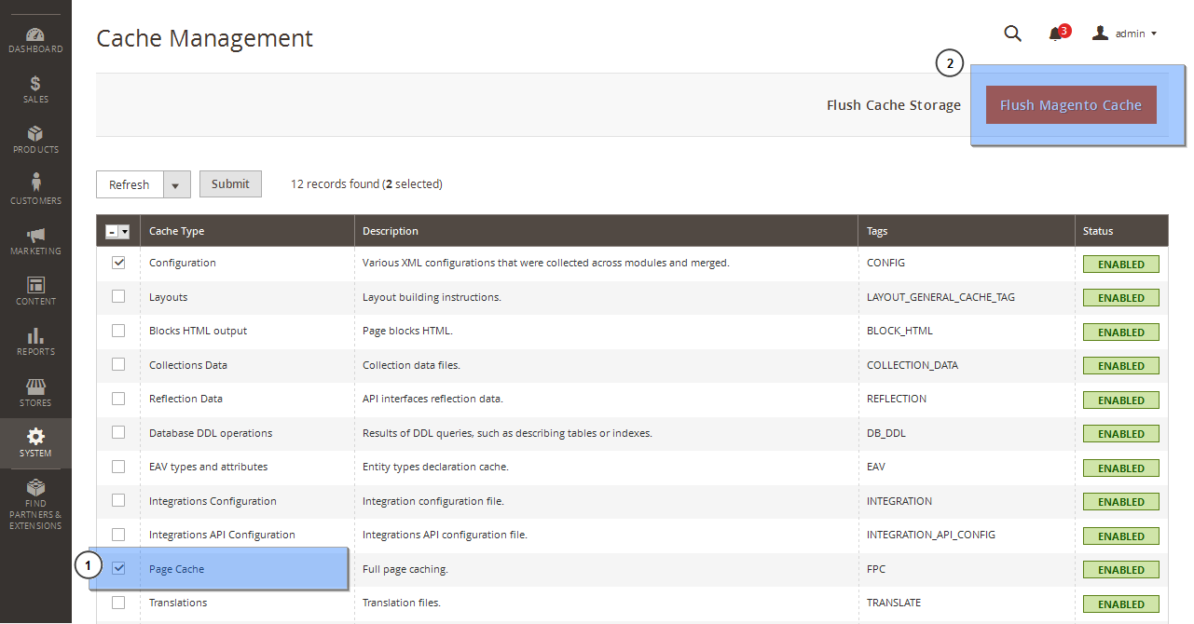Check the Blocks HTML output checkbox

pyautogui.click(x=118, y=331)
